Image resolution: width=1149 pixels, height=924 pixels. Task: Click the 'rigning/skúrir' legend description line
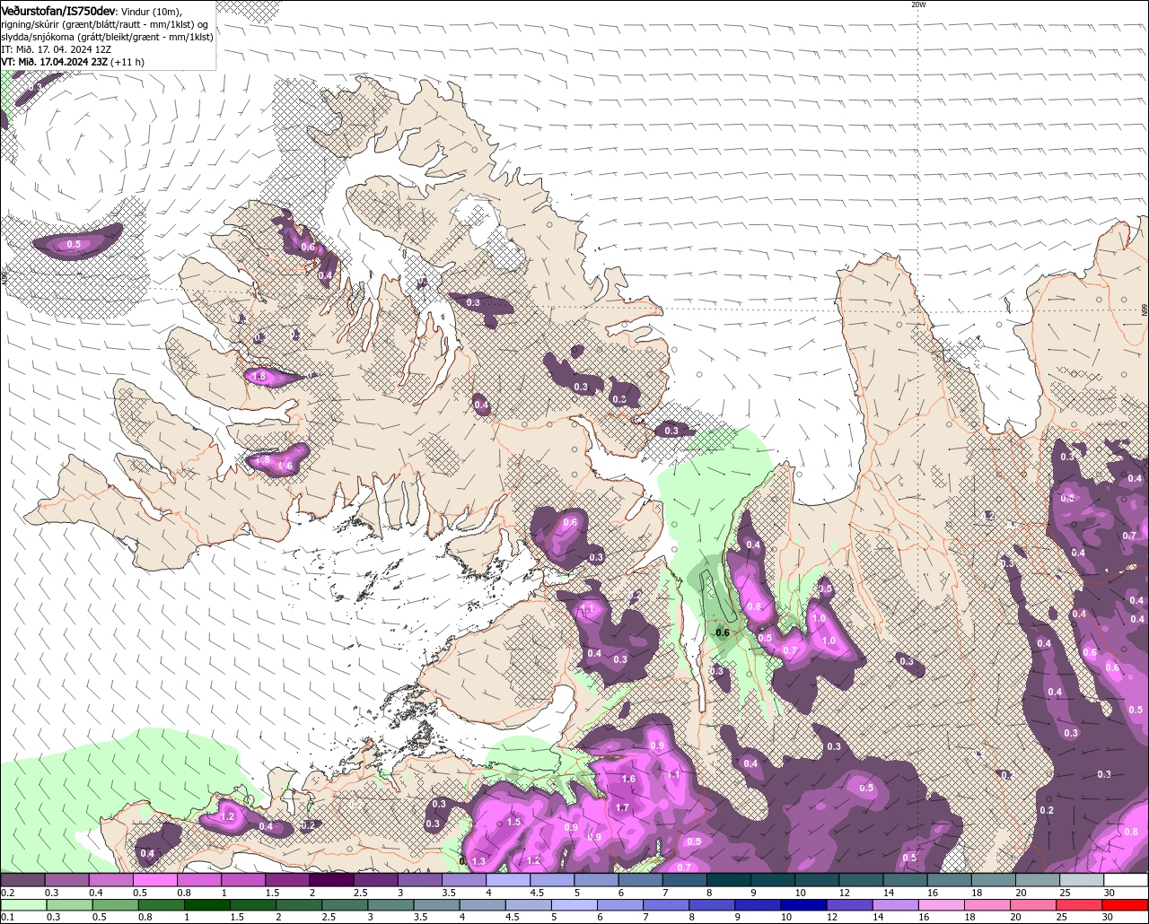click(x=105, y=24)
